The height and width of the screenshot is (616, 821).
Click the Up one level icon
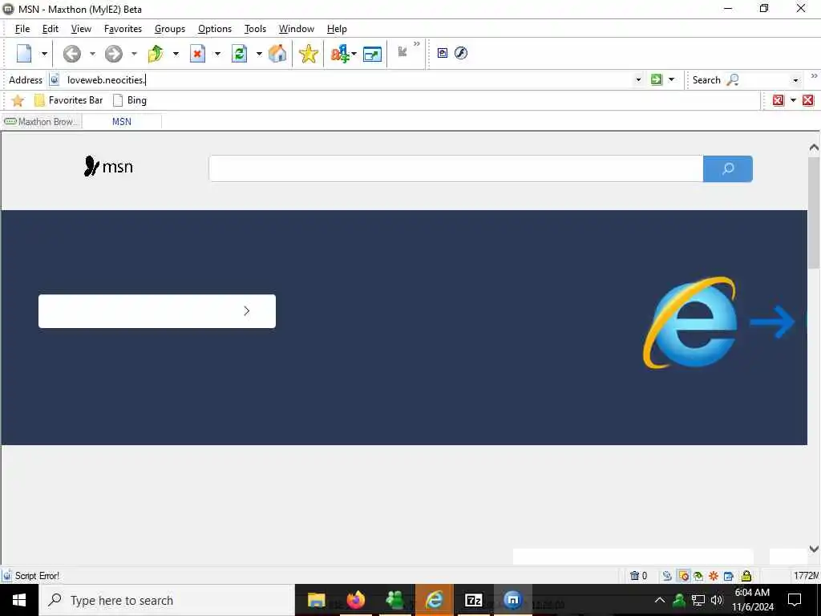click(x=156, y=54)
